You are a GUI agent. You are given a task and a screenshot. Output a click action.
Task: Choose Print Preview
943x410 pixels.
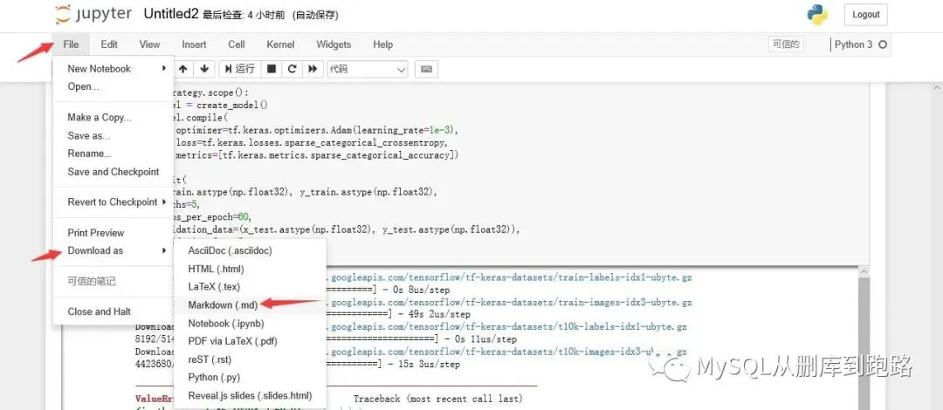(114, 233)
